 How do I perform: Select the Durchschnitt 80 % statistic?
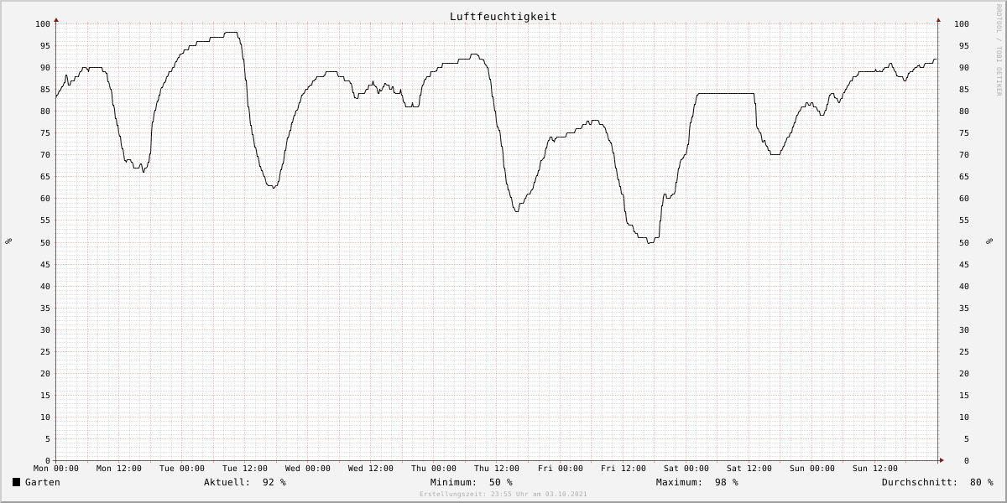click(x=937, y=482)
